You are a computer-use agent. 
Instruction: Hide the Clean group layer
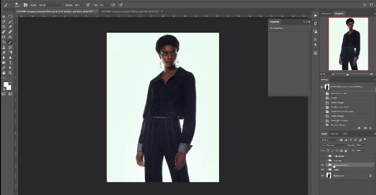point(322,169)
